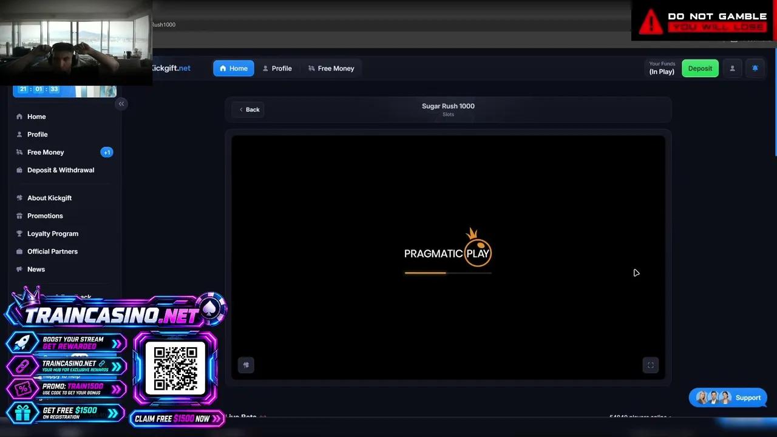Click the About Kickgift sidebar icon

pyautogui.click(x=19, y=198)
